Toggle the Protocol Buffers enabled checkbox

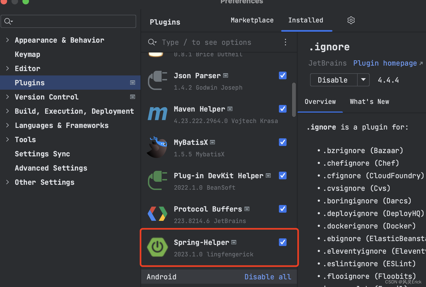[x=282, y=209]
